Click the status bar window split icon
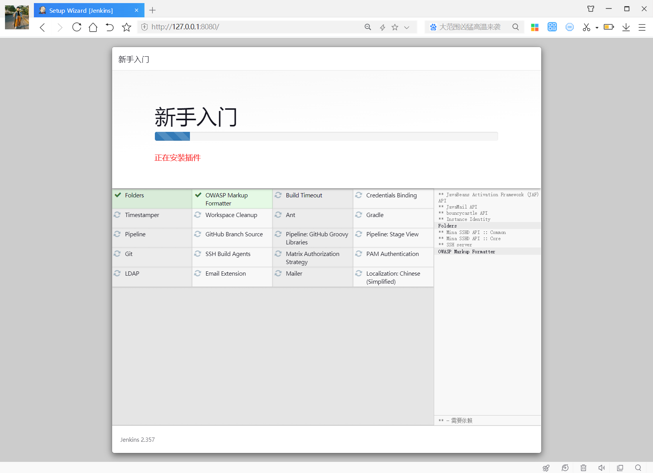The width and height of the screenshot is (653, 473). 620,468
